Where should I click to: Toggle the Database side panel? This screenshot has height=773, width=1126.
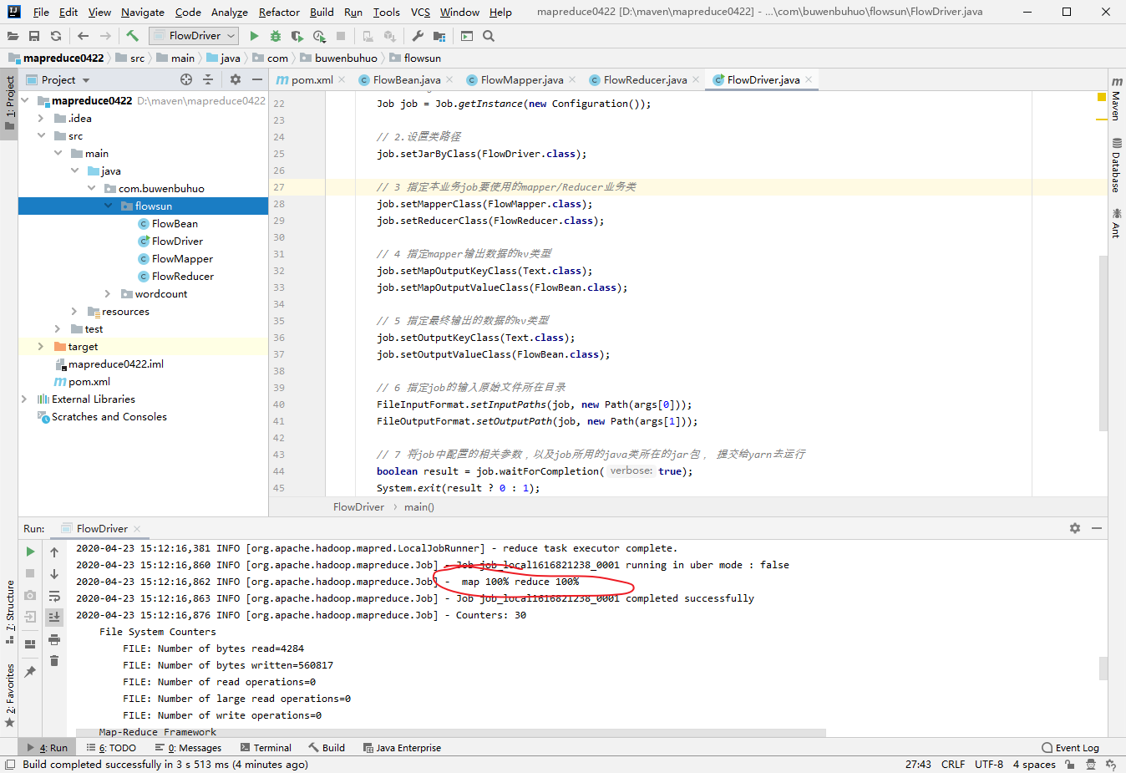[1117, 165]
